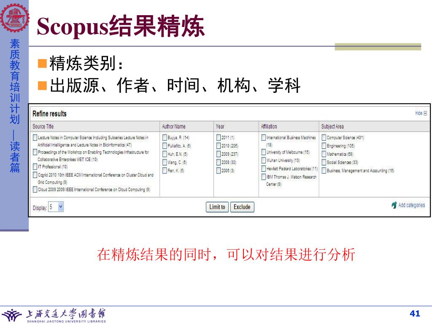Check the IBM Thomas J. Watson Research box
The height and width of the screenshot is (324, 432).
264,177
